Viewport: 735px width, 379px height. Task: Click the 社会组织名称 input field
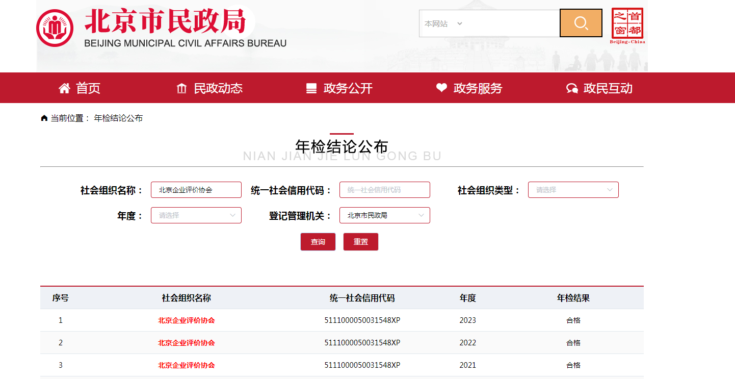click(x=196, y=190)
